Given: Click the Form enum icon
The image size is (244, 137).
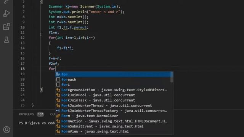Looking at the screenshot, I should [58, 116].
